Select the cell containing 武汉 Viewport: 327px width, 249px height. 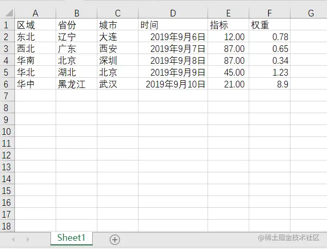click(x=117, y=84)
